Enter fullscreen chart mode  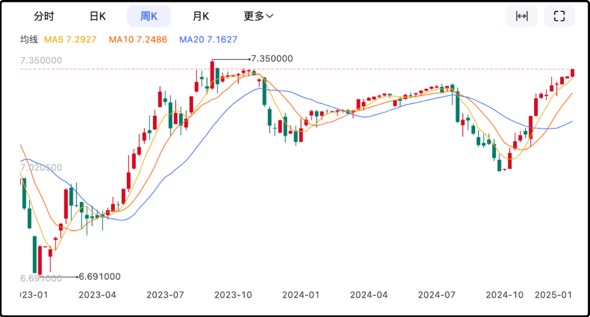559,16
